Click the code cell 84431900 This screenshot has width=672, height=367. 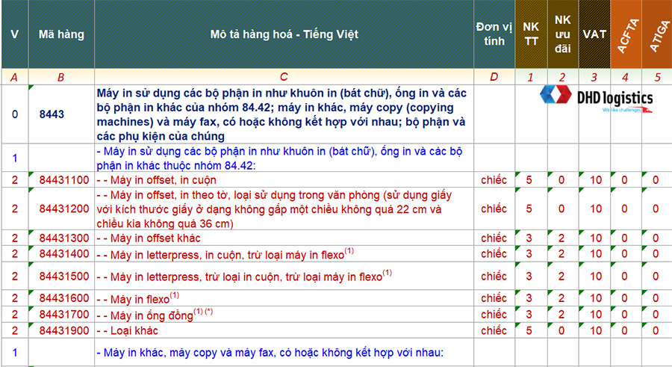tap(64, 330)
